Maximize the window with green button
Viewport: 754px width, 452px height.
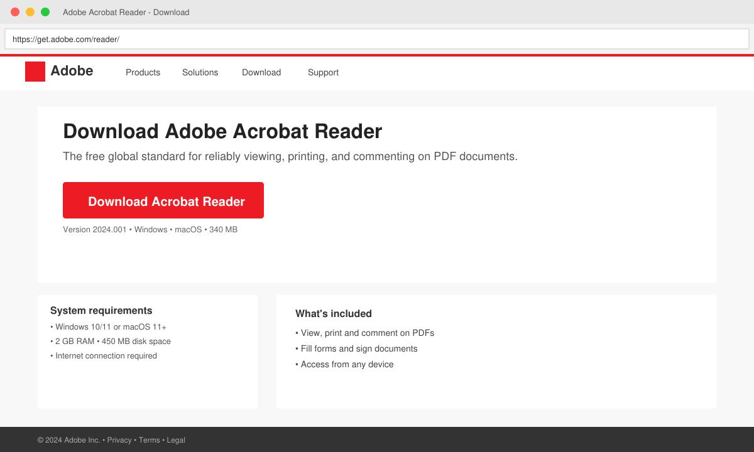tap(45, 12)
